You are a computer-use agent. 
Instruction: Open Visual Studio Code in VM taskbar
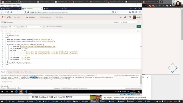pos(26,92)
